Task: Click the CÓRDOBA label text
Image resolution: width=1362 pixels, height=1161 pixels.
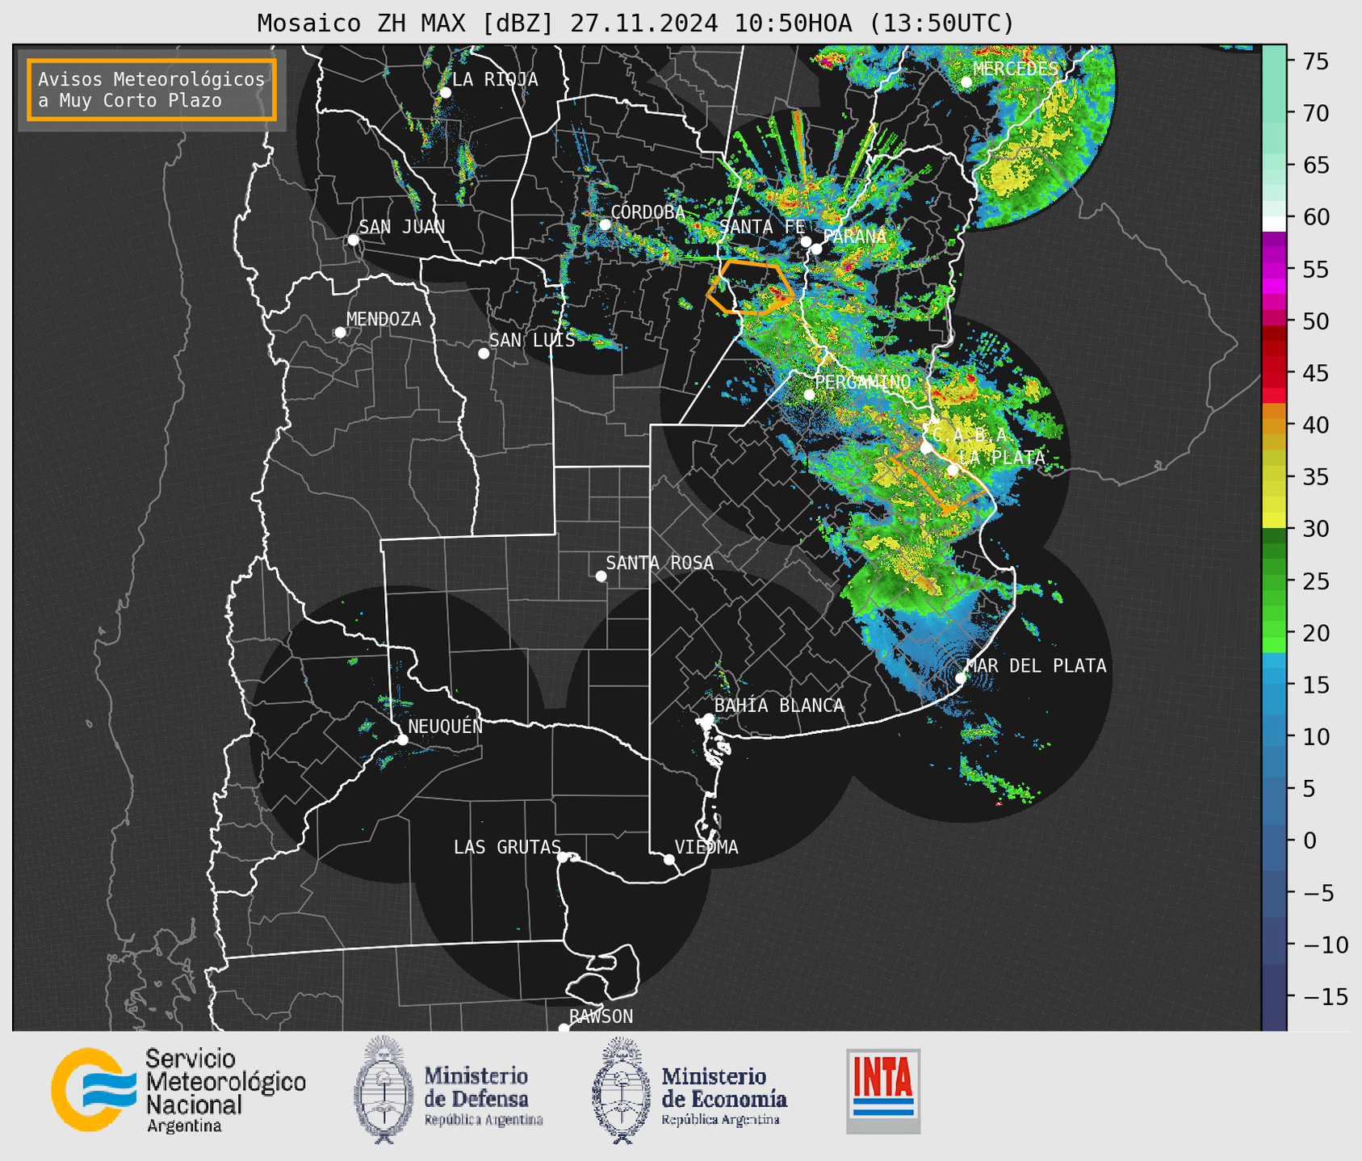Action: coord(647,212)
